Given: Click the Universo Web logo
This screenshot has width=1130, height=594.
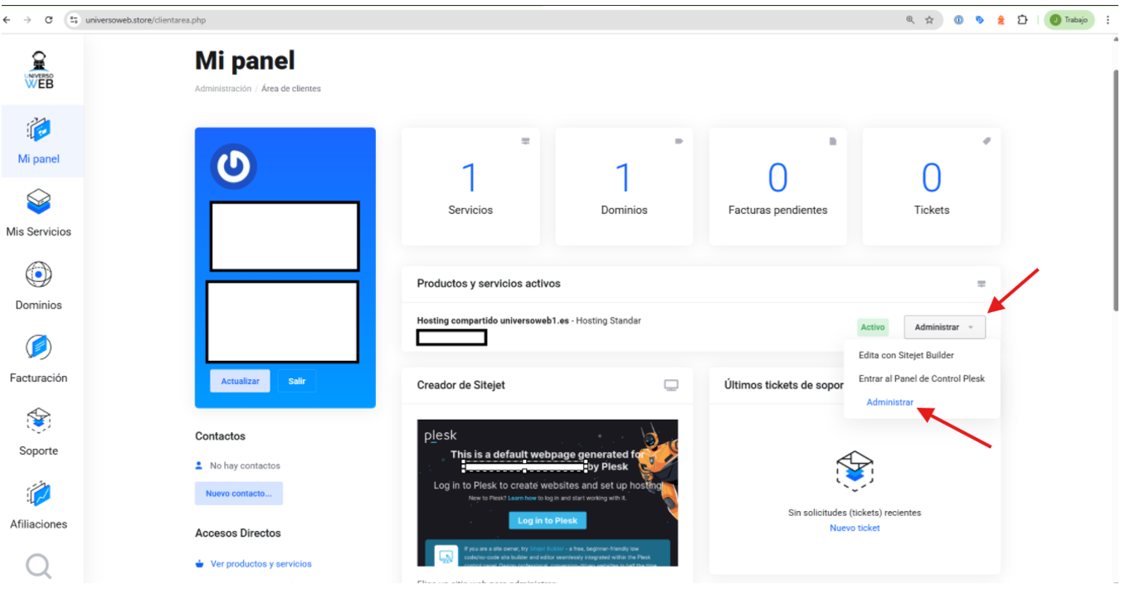Looking at the screenshot, I should tap(39, 71).
